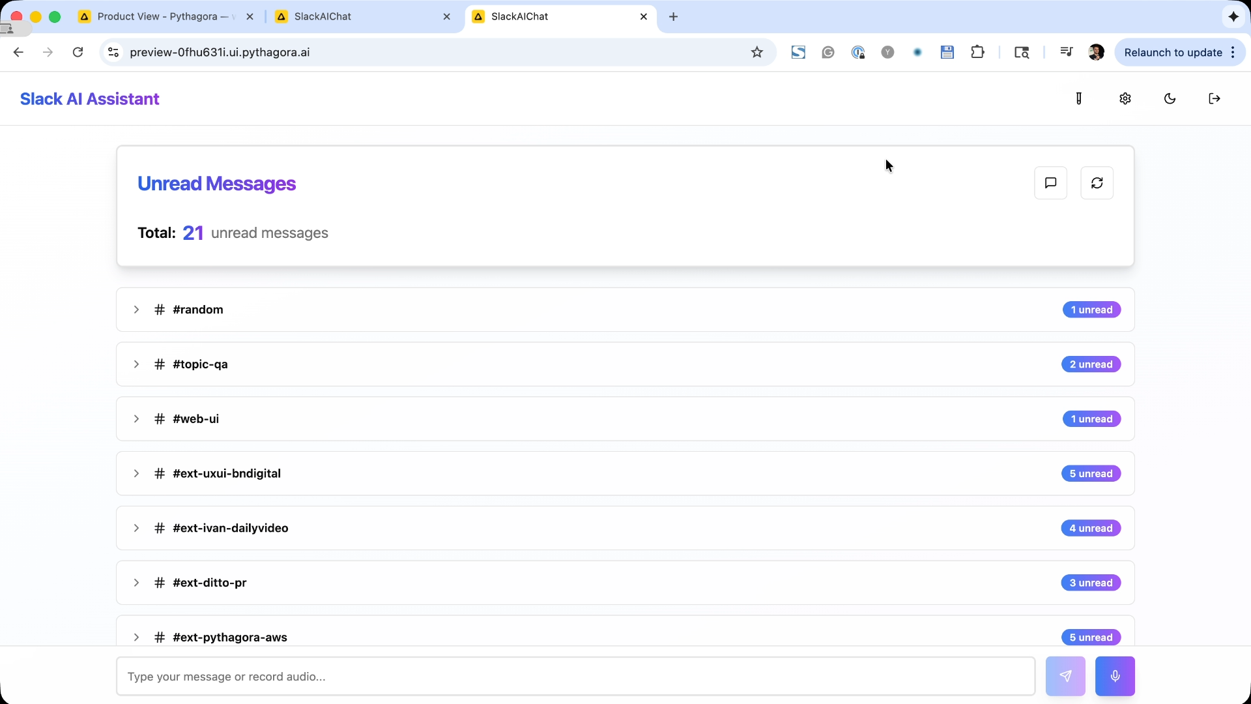
Task: Expand the #ext-uxui-bndigital channel
Action: tap(136, 474)
